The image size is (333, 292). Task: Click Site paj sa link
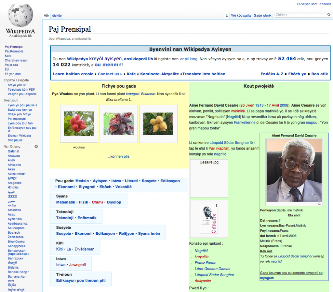(x=15, y=140)
